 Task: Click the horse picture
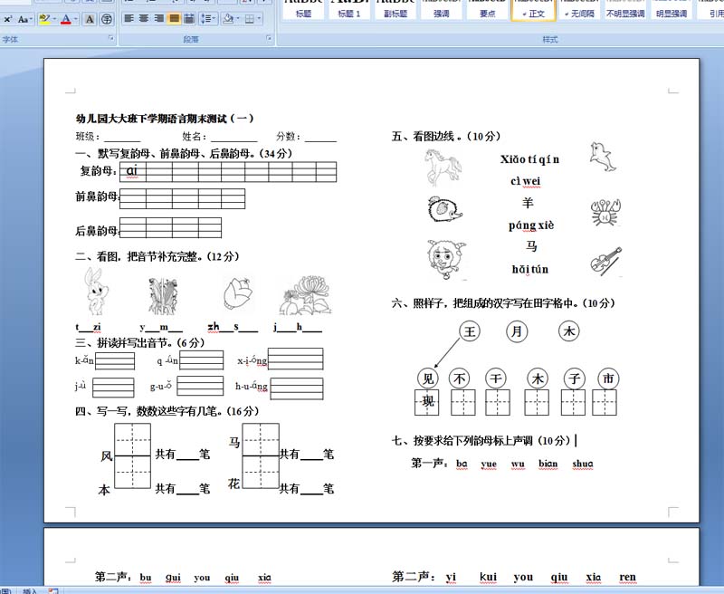pos(443,168)
